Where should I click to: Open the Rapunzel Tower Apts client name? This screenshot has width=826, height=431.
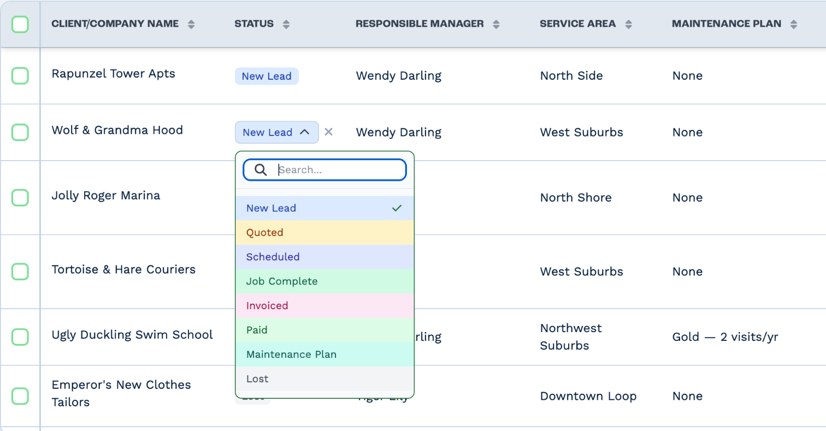pyautogui.click(x=113, y=73)
